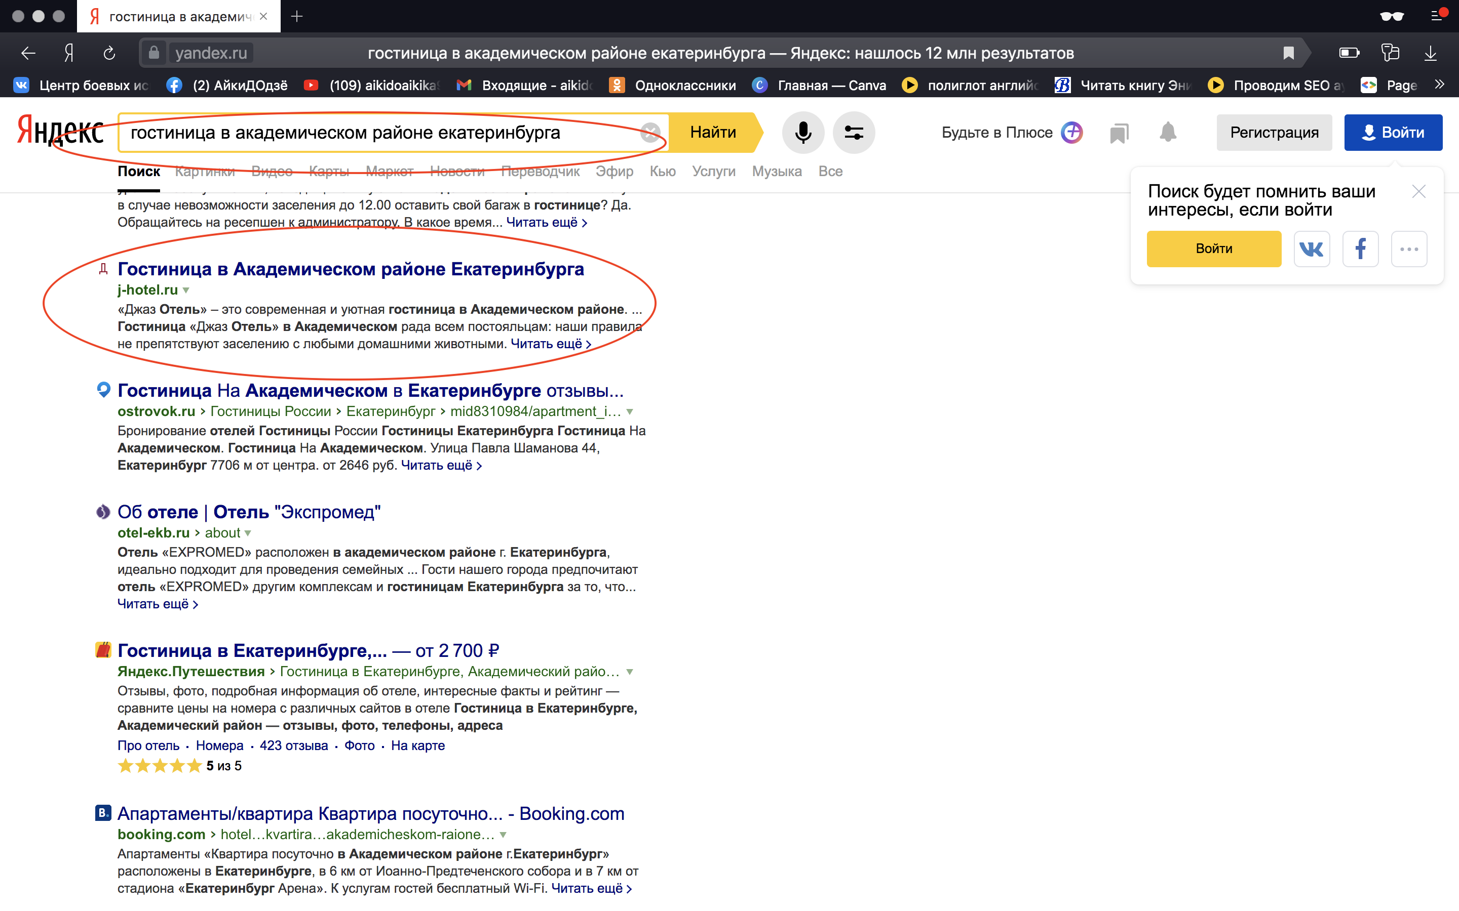Open the search settings sliders icon

pyautogui.click(x=853, y=132)
